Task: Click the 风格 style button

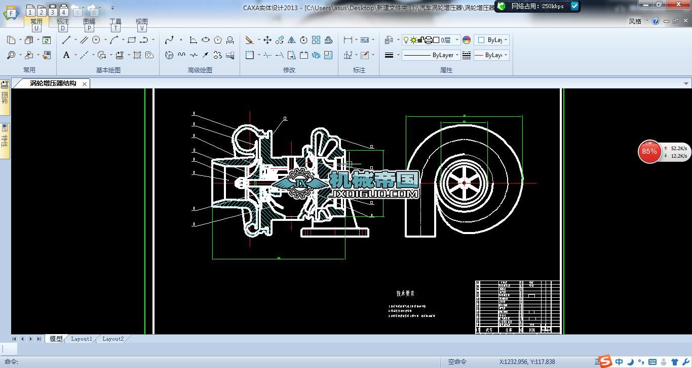Action: (635, 21)
